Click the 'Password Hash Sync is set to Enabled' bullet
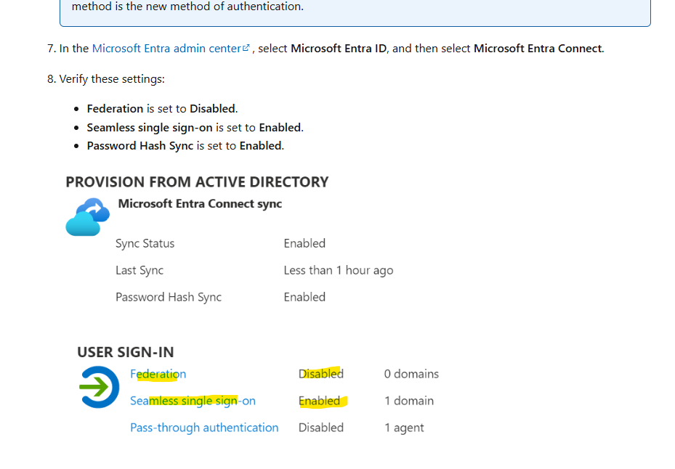 click(x=185, y=146)
